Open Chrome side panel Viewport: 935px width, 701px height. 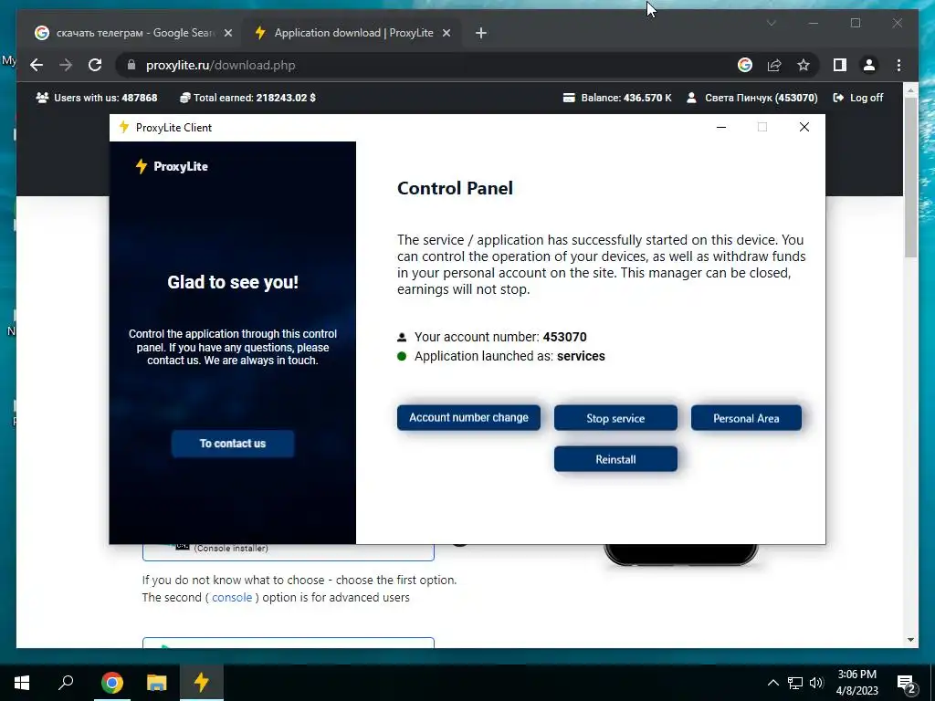point(840,65)
